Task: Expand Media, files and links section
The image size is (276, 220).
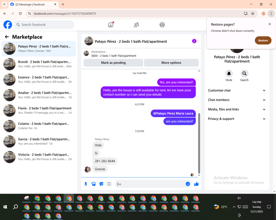Action: [237, 109]
